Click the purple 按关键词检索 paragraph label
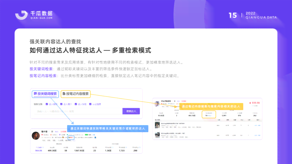 [x=41, y=69]
